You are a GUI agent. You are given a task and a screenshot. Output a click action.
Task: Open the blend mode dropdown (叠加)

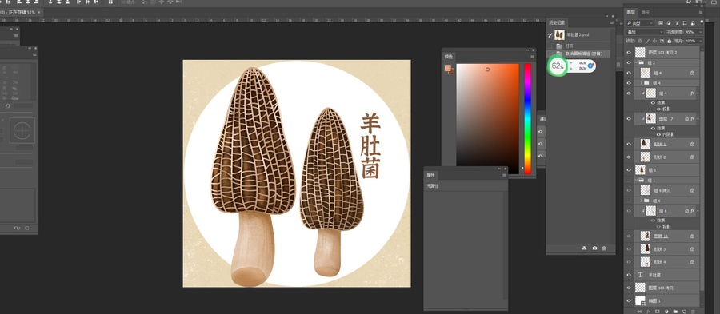(x=645, y=32)
